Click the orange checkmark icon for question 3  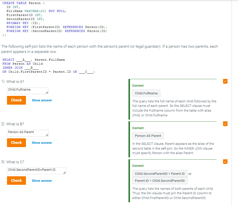pos(225,162)
